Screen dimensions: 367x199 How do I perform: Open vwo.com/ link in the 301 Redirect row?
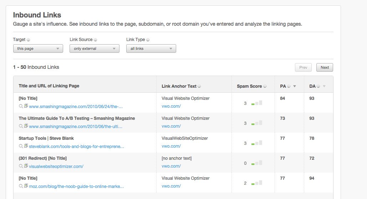click(171, 166)
